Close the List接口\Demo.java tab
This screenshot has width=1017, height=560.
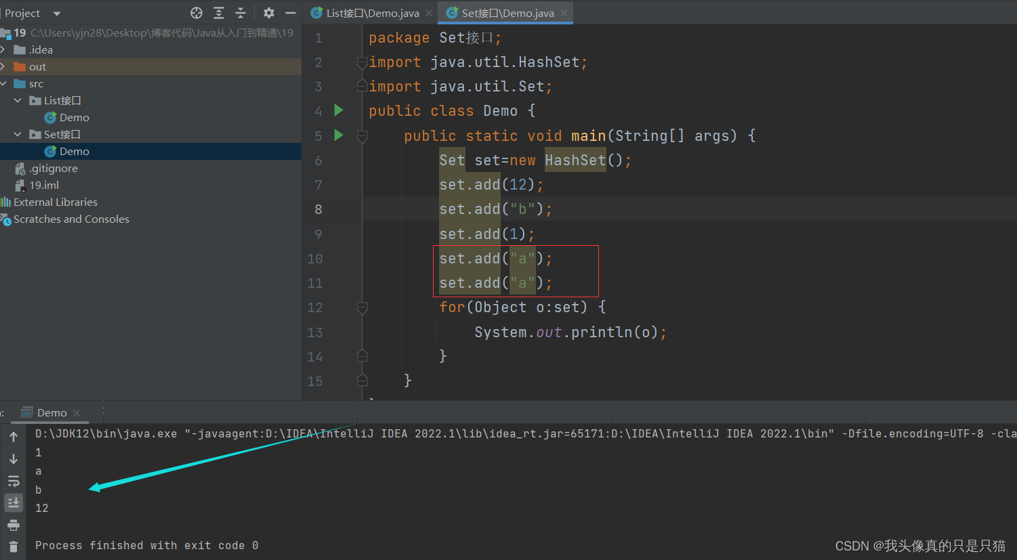[429, 13]
